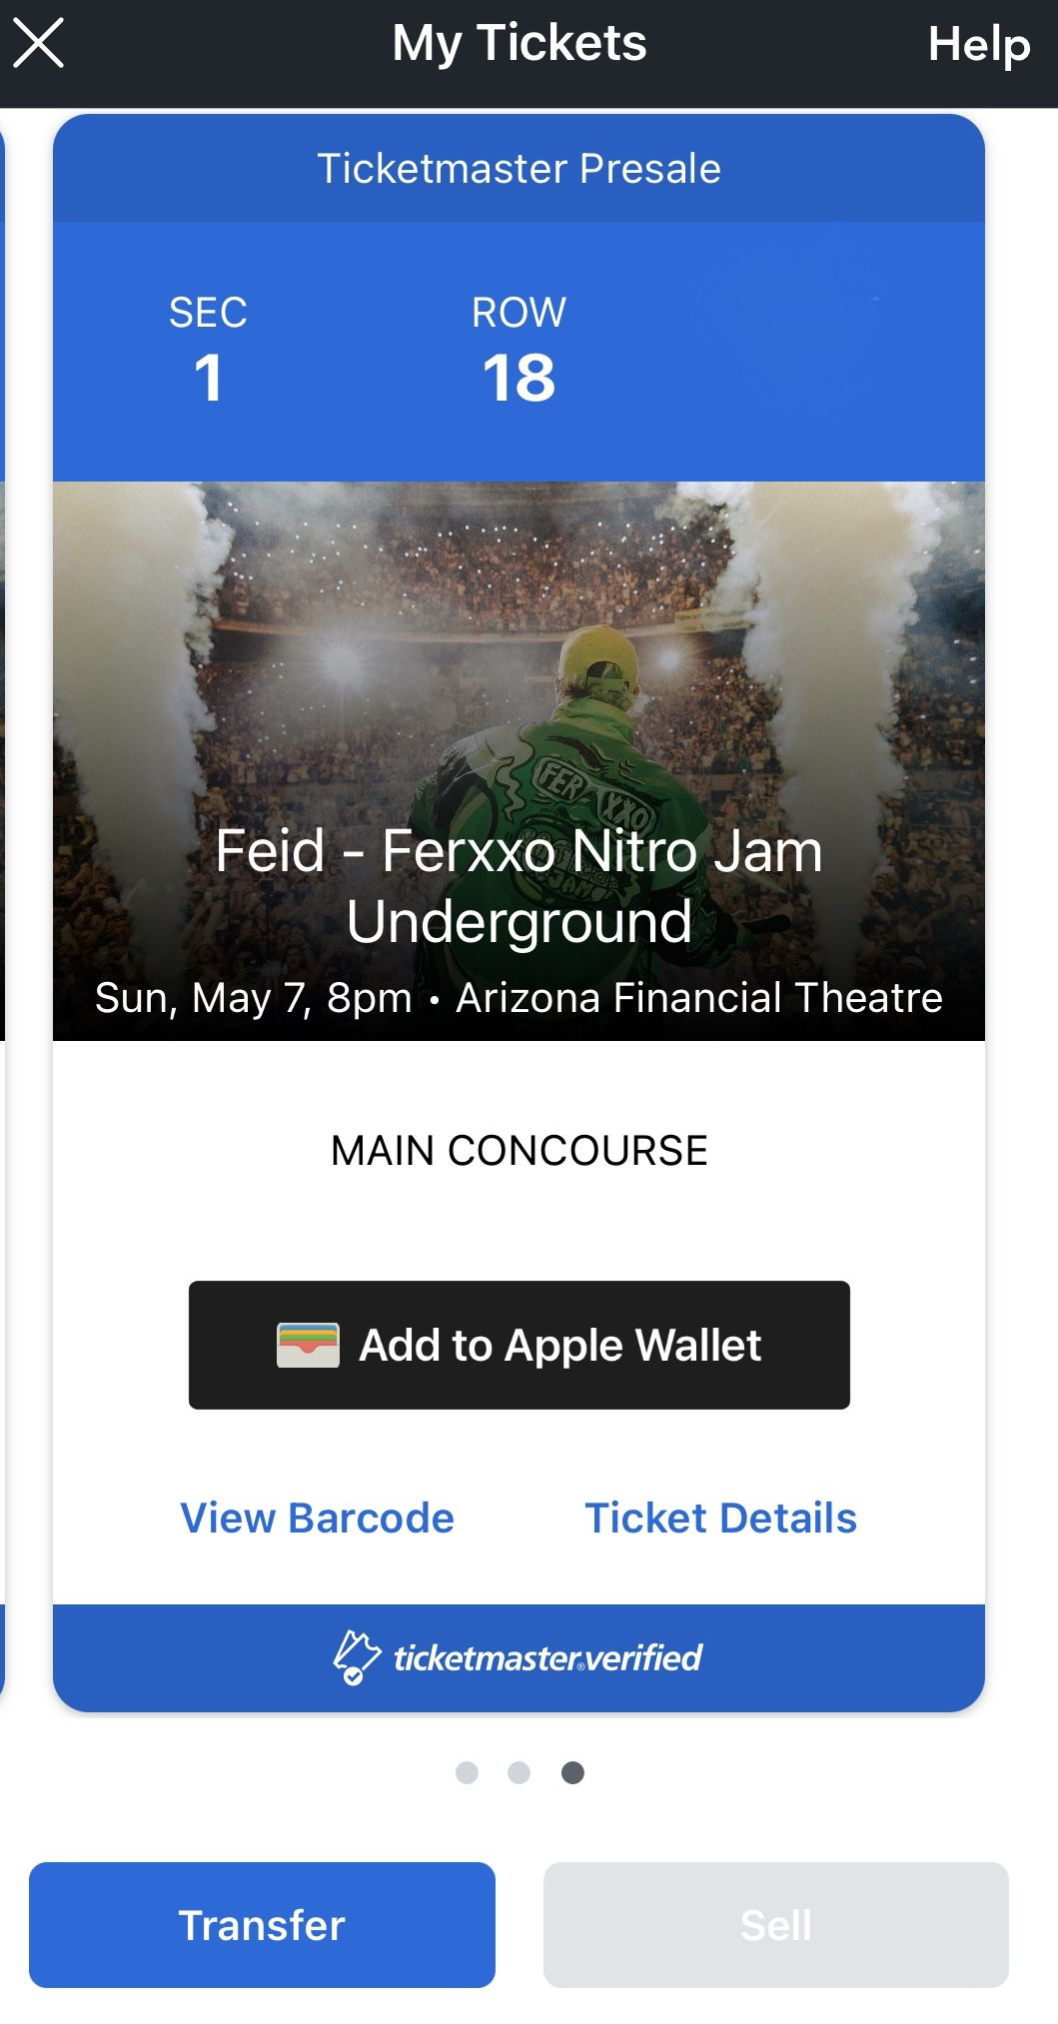The width and height of the screenshot is (1058, 2024).
Task: Tap the ROW 18 label
Action: pyautogui.click(x=519, y=350)
